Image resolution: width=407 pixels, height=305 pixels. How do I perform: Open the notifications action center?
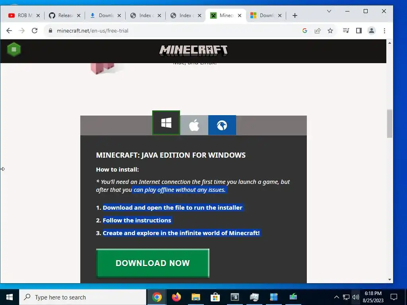(394, 297)
